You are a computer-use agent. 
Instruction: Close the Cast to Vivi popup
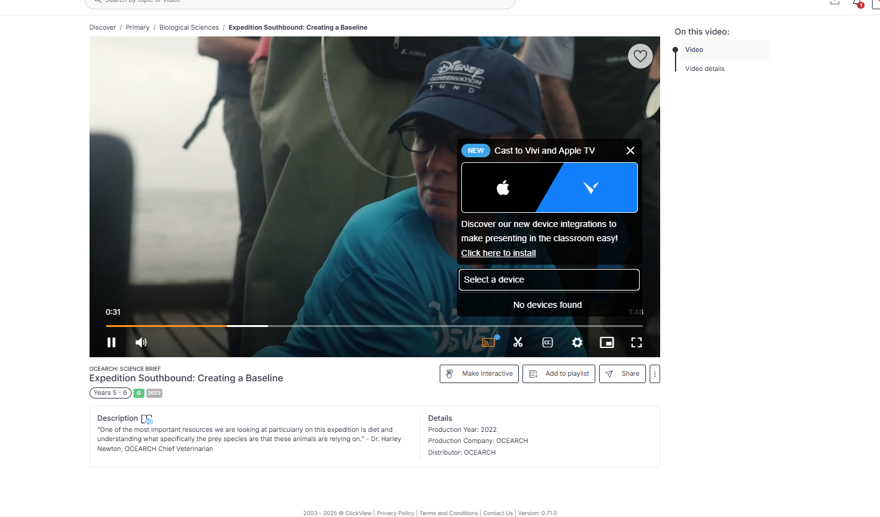(631, 151)
